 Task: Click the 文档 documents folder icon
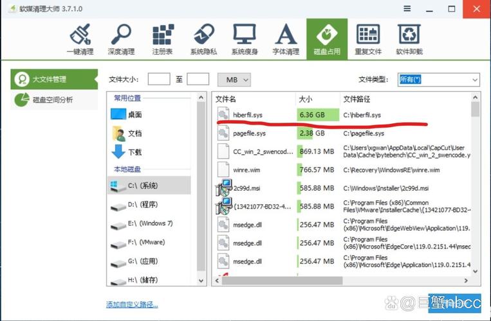click(x=118, y=134)
